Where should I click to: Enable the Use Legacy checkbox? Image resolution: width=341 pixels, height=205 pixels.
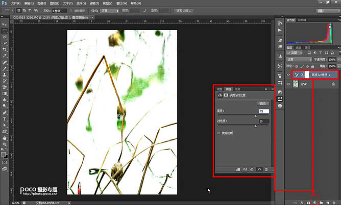click(x=218, y=133)
